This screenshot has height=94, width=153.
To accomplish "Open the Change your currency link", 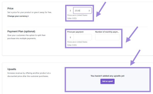I will [18, 16].
